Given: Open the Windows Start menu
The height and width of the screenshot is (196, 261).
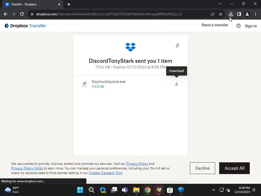Looking at the screenshot, I should [x=80, y=190].
